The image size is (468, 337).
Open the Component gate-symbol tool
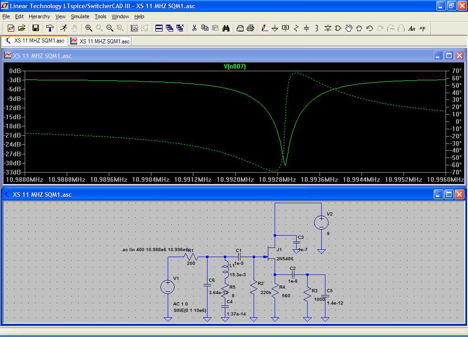338,28
